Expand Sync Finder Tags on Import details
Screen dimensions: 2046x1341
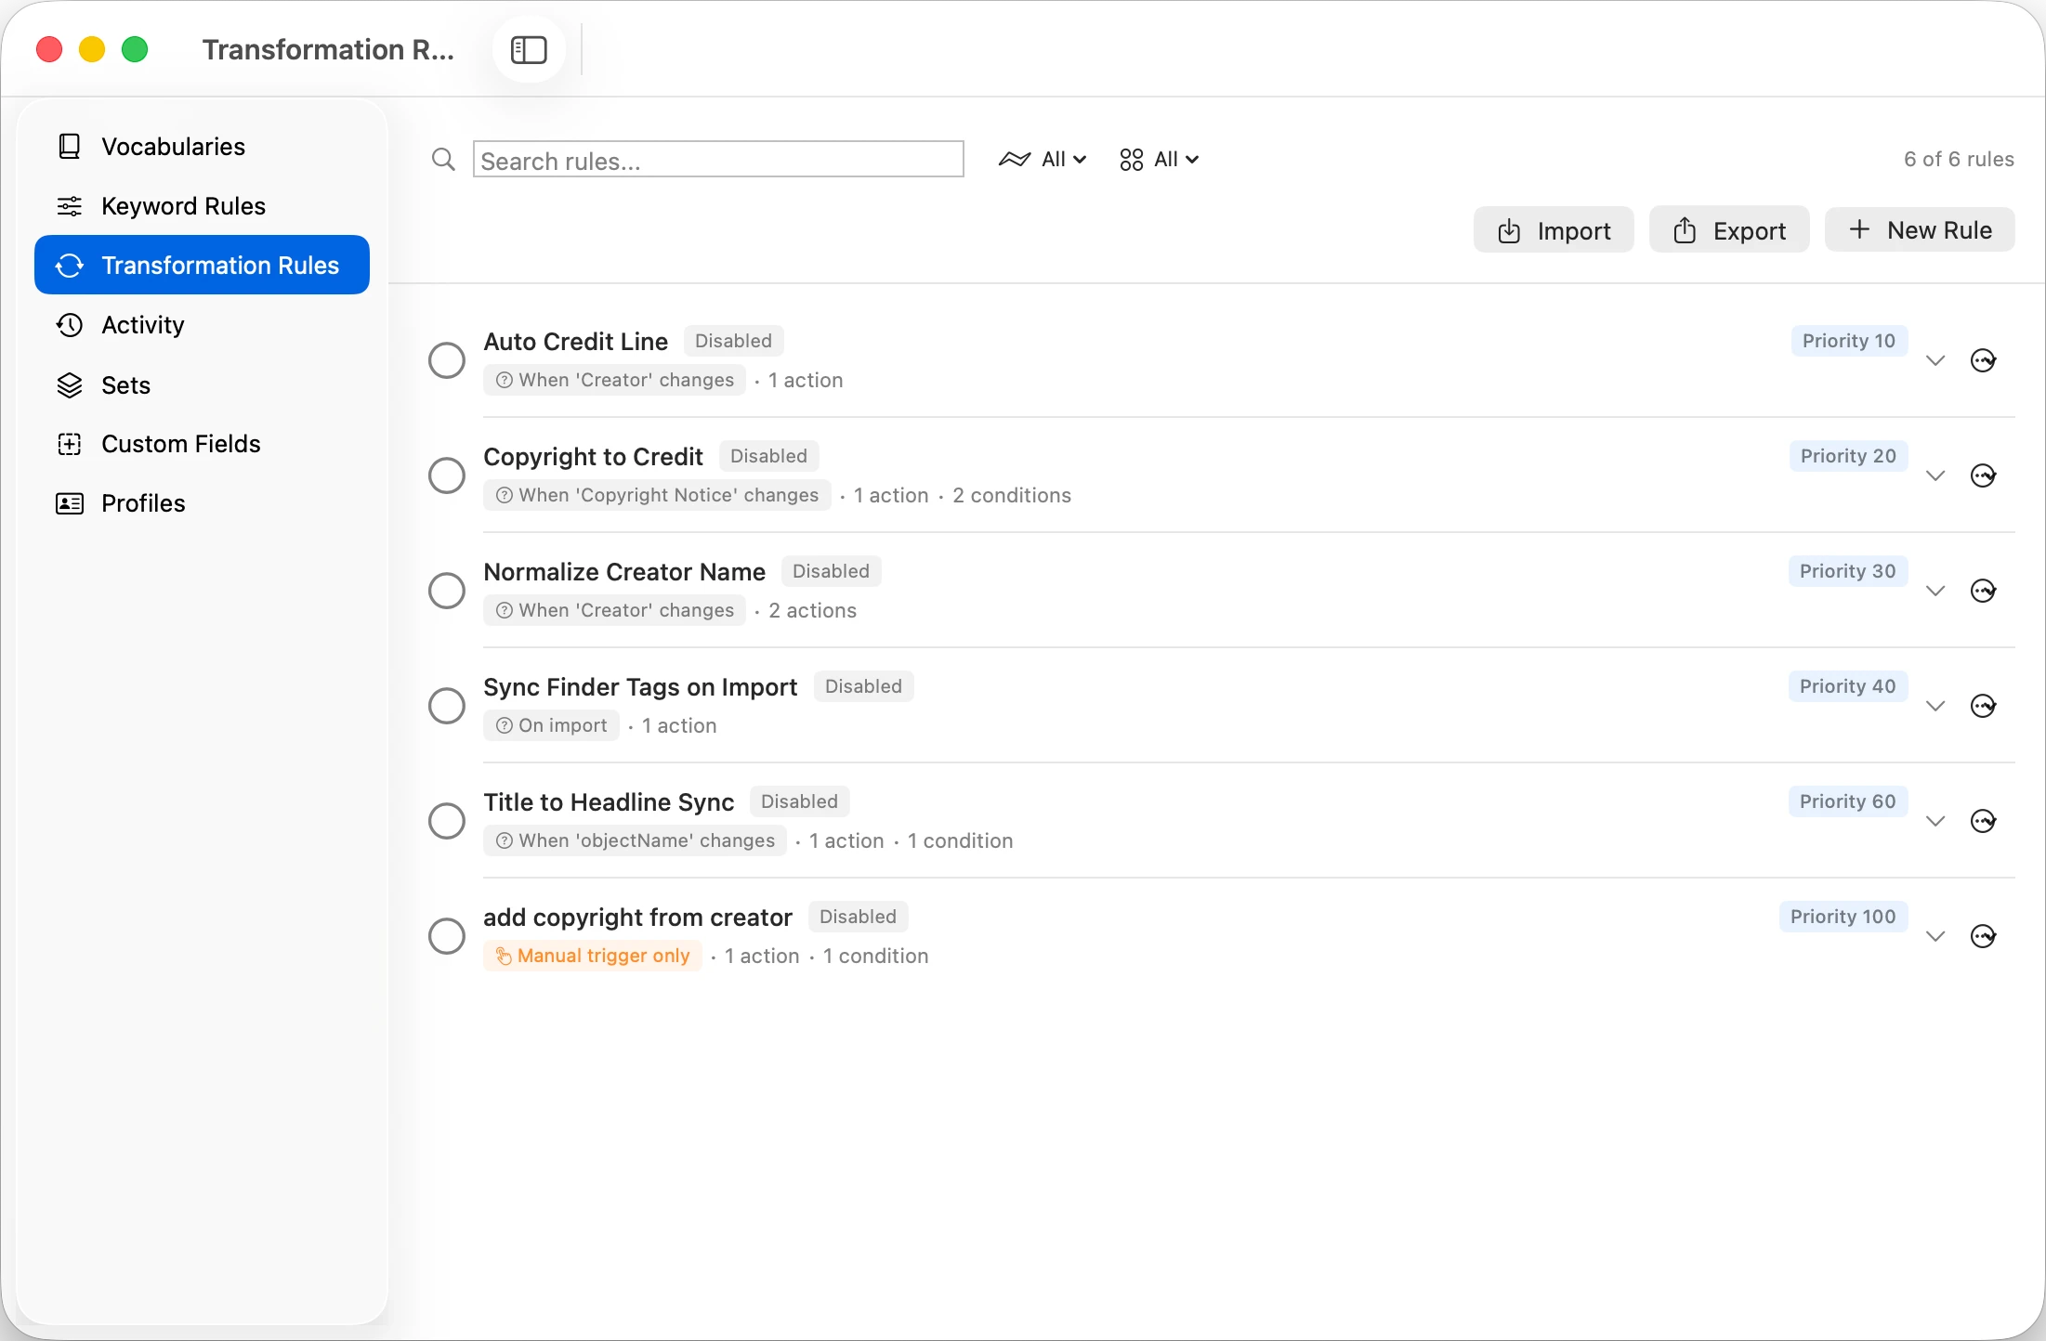tap(1935, 706)
